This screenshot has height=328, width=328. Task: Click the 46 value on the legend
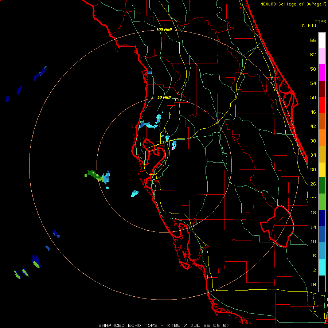click(x=313, y=112)
